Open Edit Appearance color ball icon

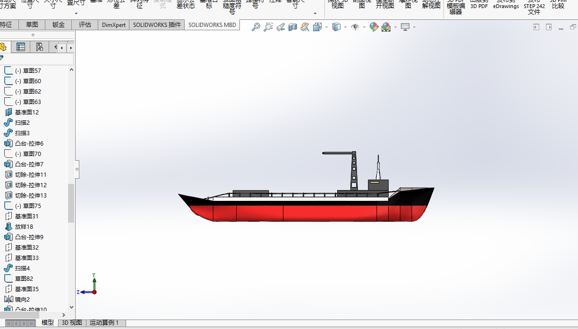coord(374,27)
